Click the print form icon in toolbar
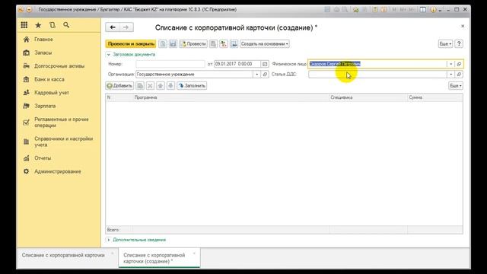 (234, 44)
